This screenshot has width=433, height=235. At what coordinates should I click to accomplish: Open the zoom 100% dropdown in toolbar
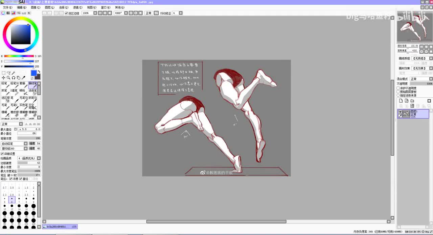[89, 13]
